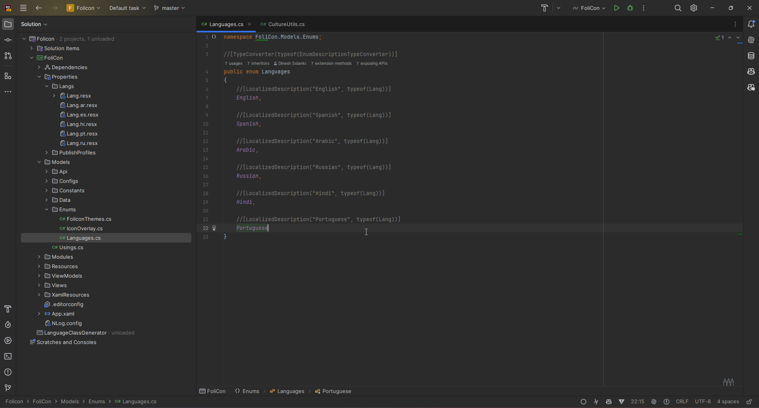
Task: Click the extension methods code hint
Action: (x=331, y=64)
